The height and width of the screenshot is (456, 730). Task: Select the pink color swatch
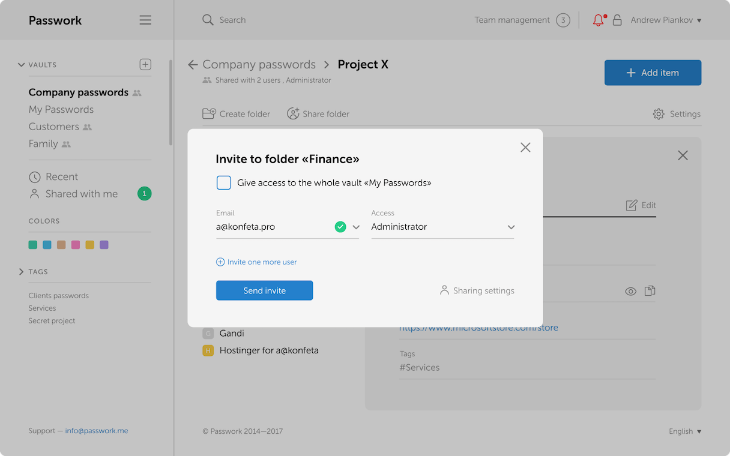tap(76, 245)
